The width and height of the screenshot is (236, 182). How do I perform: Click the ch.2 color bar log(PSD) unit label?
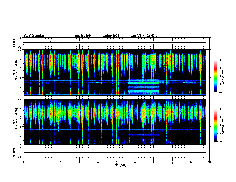223,126
